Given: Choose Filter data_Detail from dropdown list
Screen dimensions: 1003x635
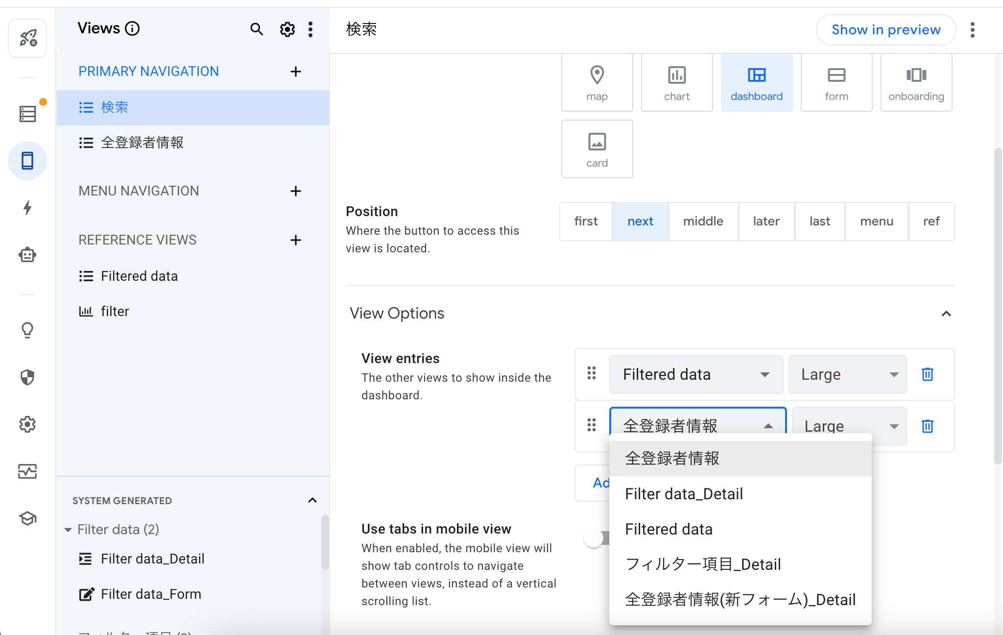Looking at the screenshot, I should 684,494.
